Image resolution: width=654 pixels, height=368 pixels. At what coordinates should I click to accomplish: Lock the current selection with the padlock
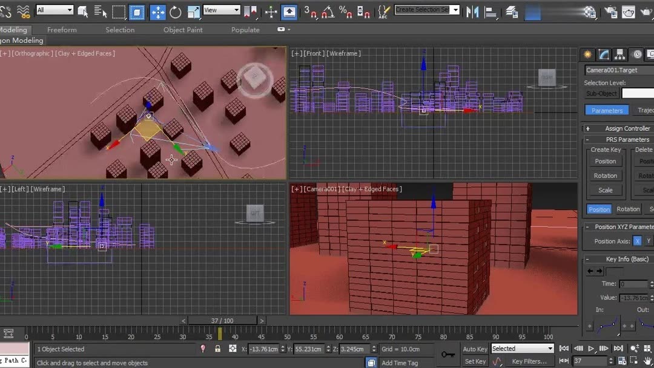218,349
